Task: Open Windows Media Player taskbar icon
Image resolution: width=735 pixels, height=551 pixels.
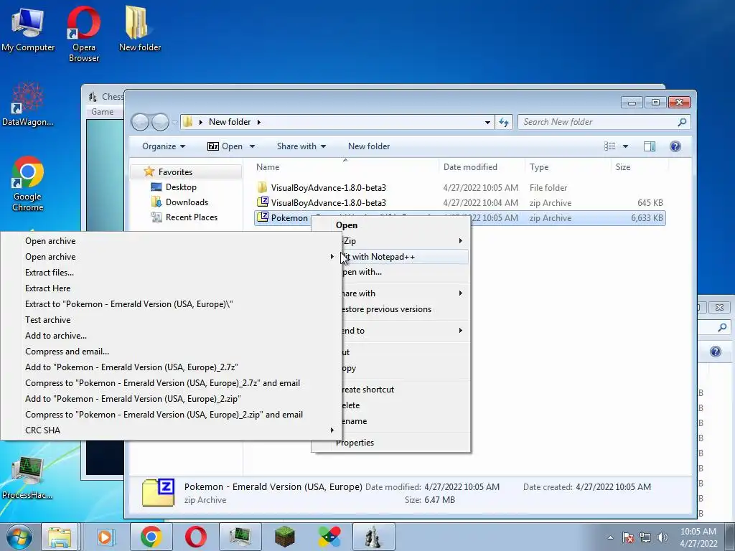Action: 106,537
